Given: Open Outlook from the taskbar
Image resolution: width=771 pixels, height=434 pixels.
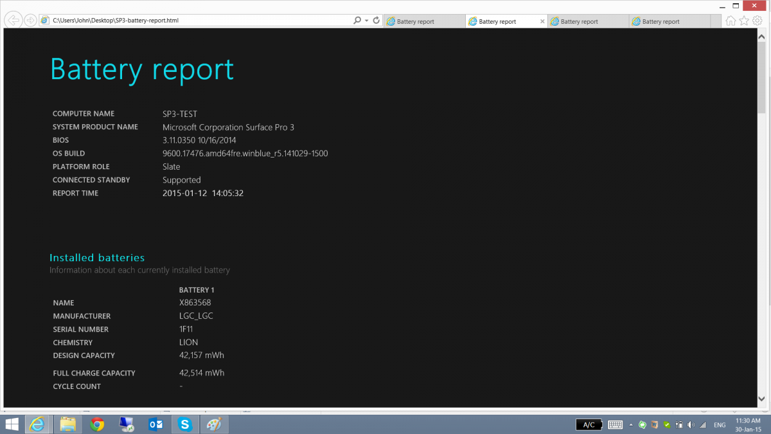Looking at the screenshot, I should 156,424.
